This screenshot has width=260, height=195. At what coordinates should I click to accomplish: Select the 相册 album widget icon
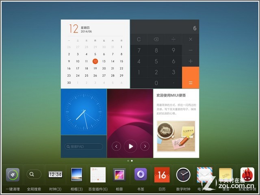coord(119,175)
